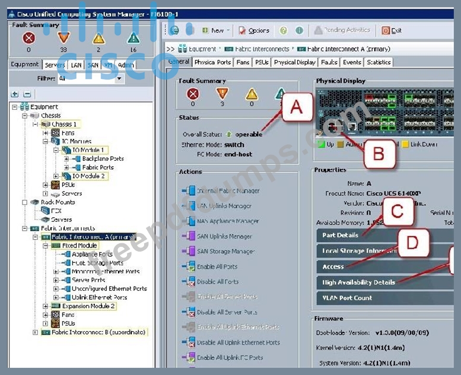Select Fabric Interconnect B (subordinate)

click(94, 332)
